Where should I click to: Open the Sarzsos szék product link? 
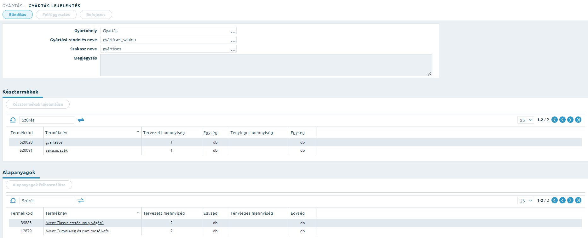tap(56, 150)
